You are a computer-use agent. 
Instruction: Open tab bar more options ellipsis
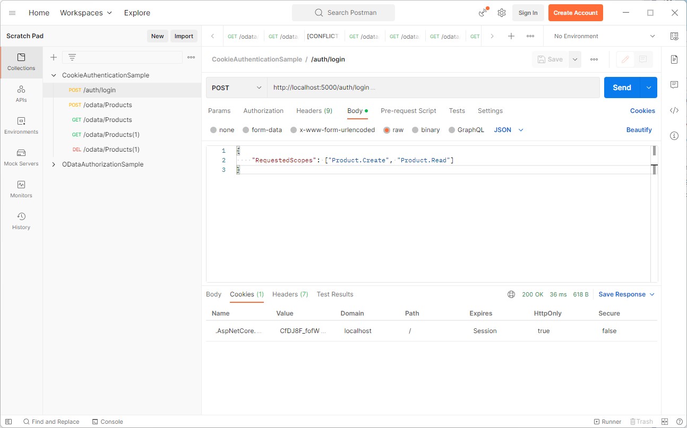pos(530,36)
